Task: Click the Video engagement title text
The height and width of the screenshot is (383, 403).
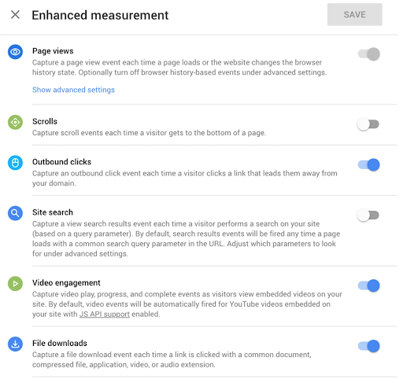Action: (x=66, y=282)
